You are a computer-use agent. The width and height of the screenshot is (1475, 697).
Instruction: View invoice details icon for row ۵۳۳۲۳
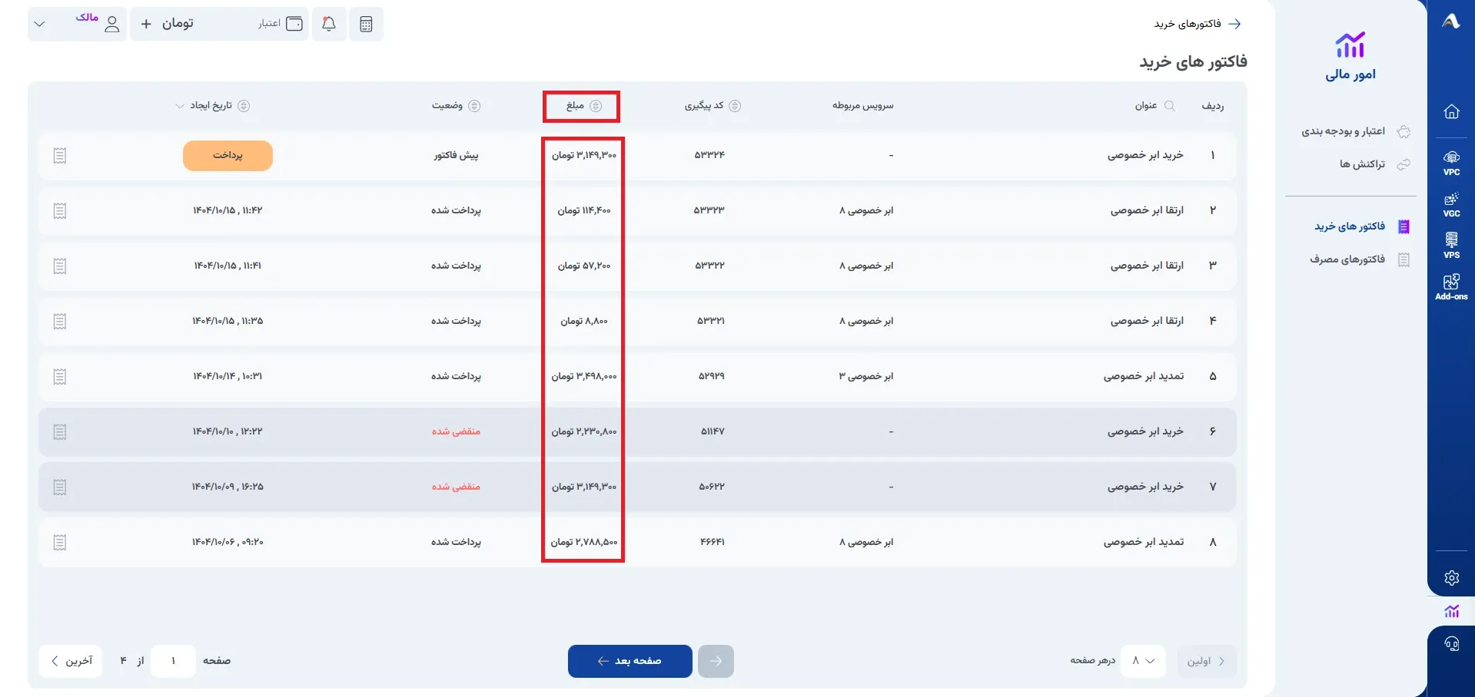60,211
